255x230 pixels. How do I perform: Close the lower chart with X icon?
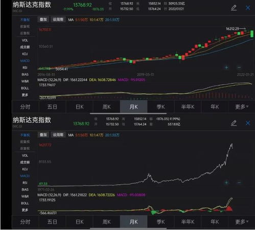click(x=248, y=123)
